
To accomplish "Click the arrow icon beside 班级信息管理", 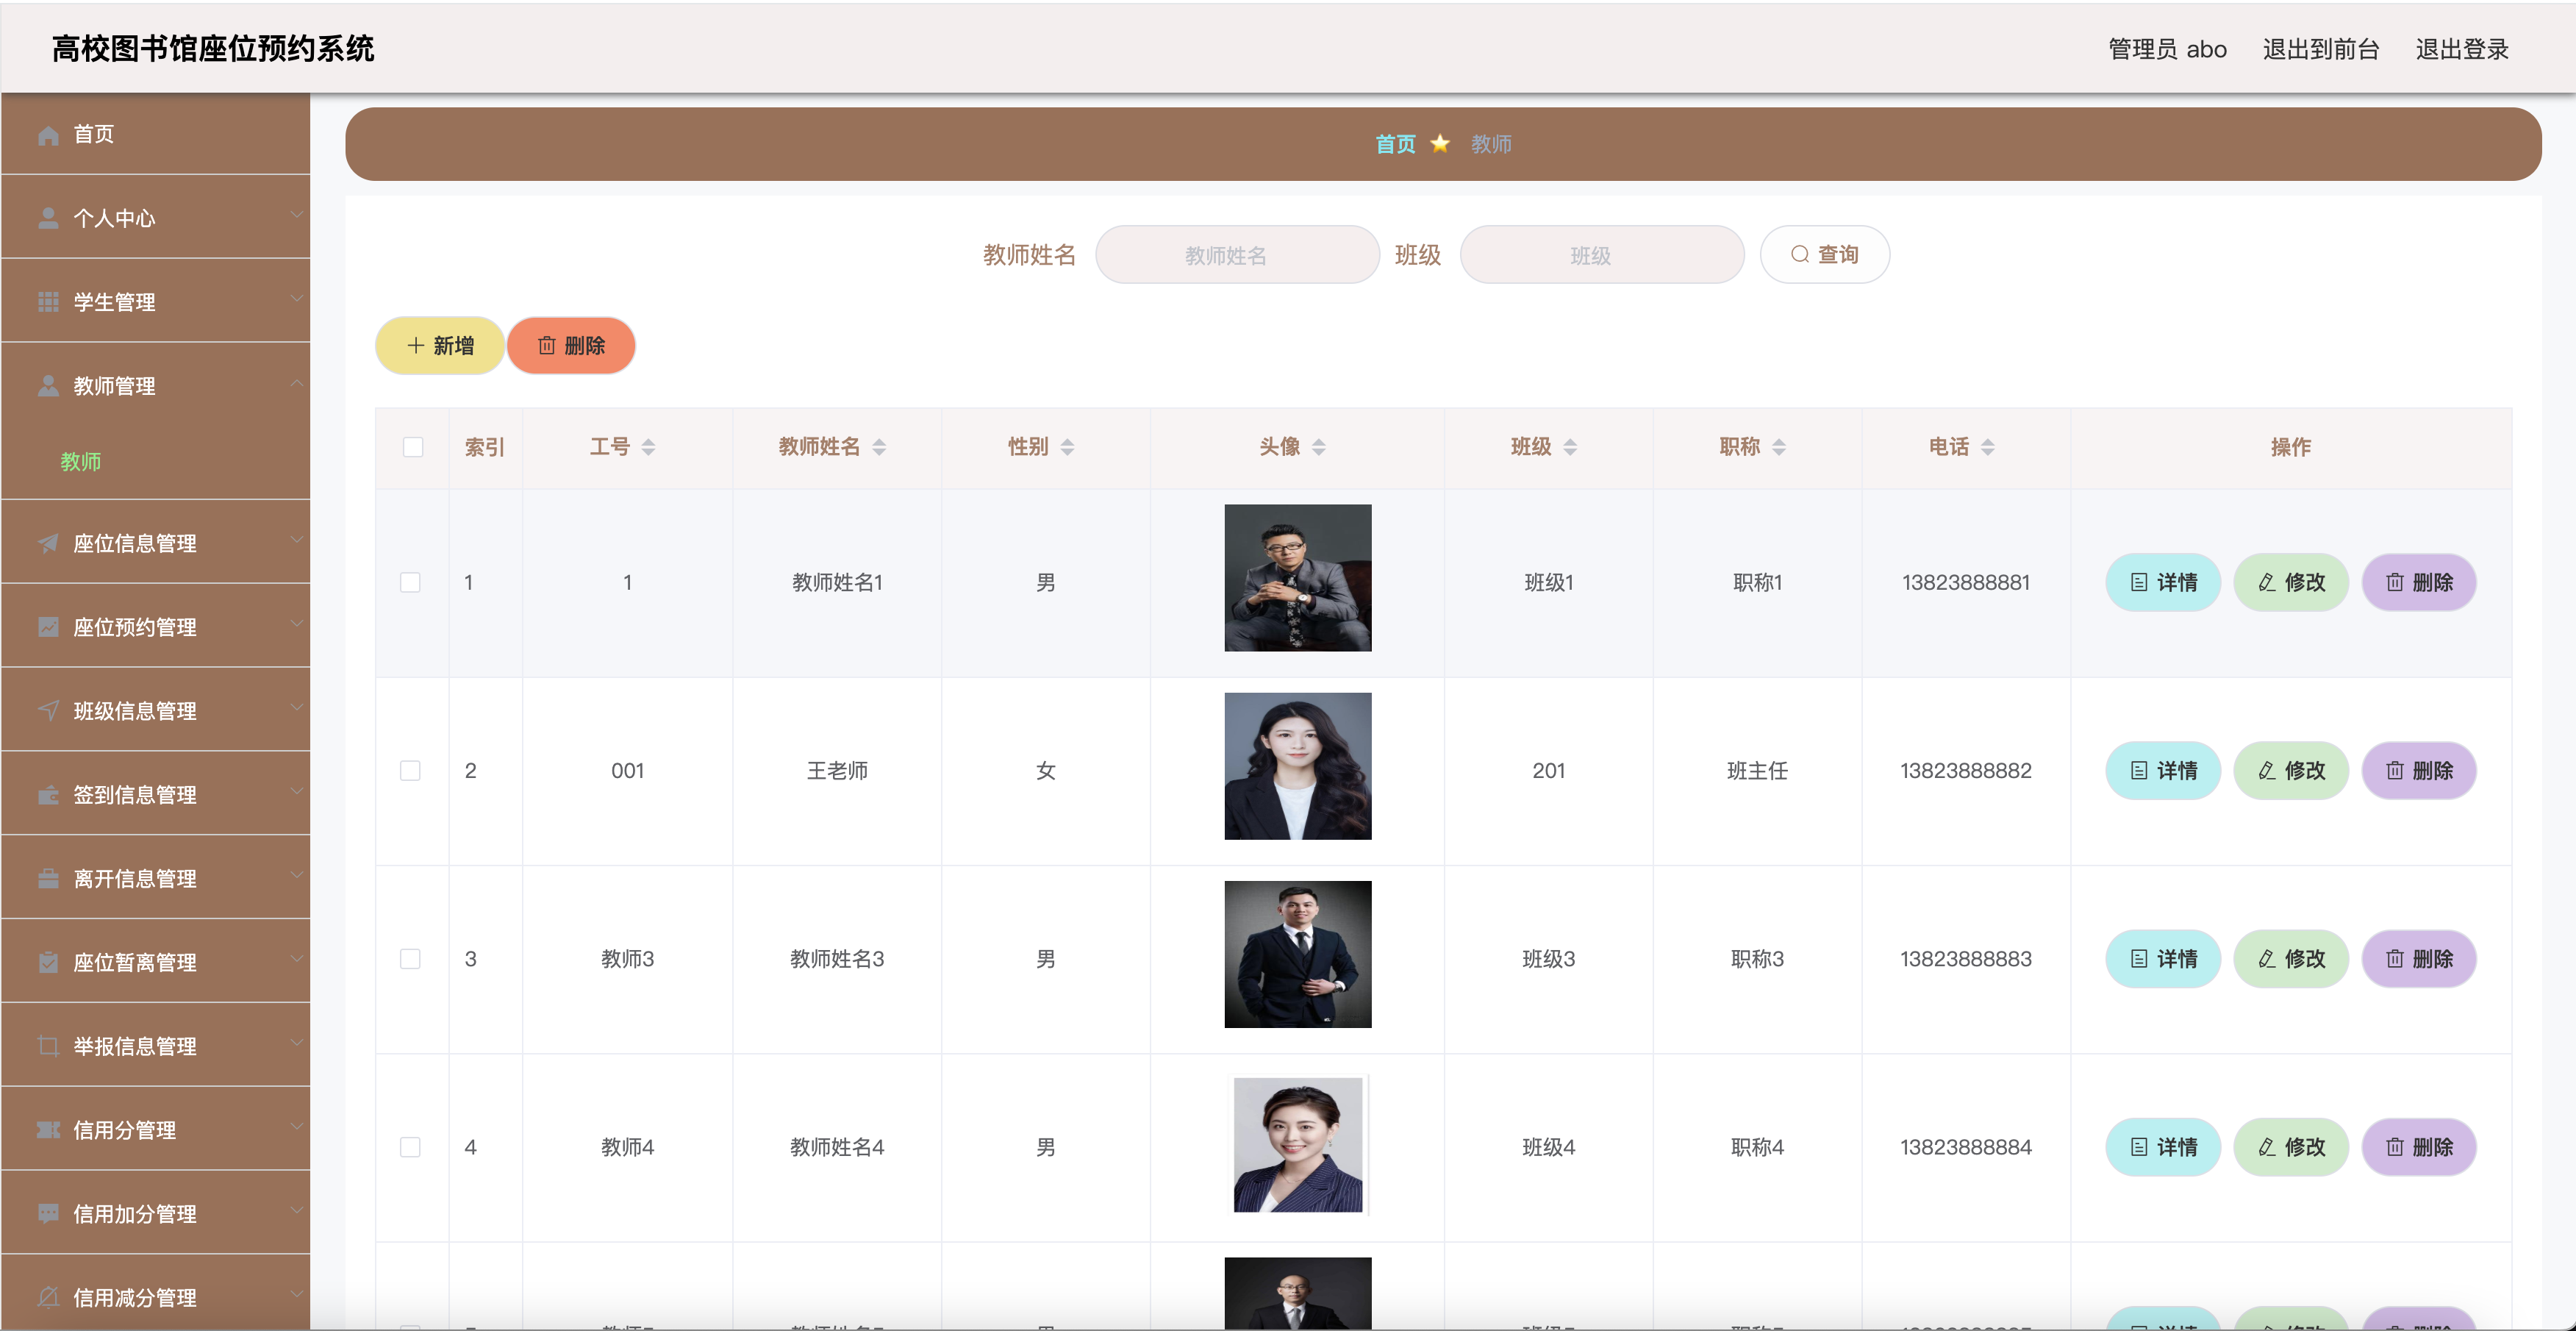I will 48,711.
